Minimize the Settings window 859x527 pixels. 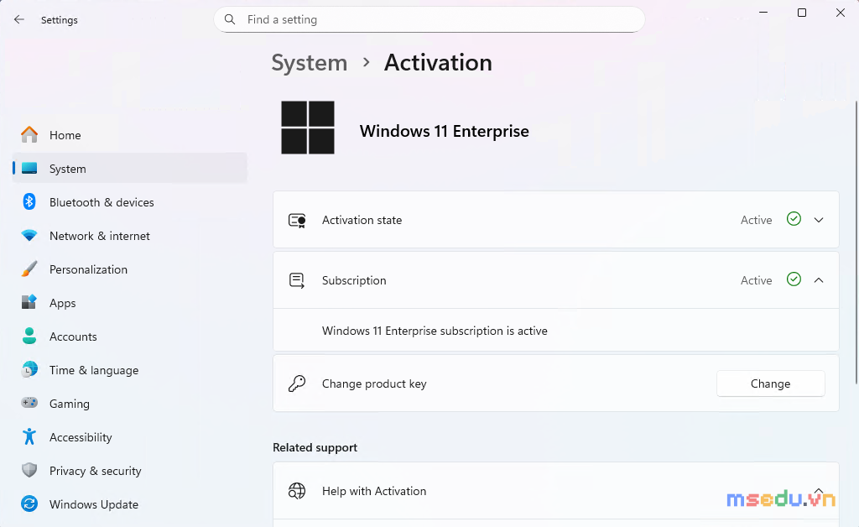click(x=763, y=12)
